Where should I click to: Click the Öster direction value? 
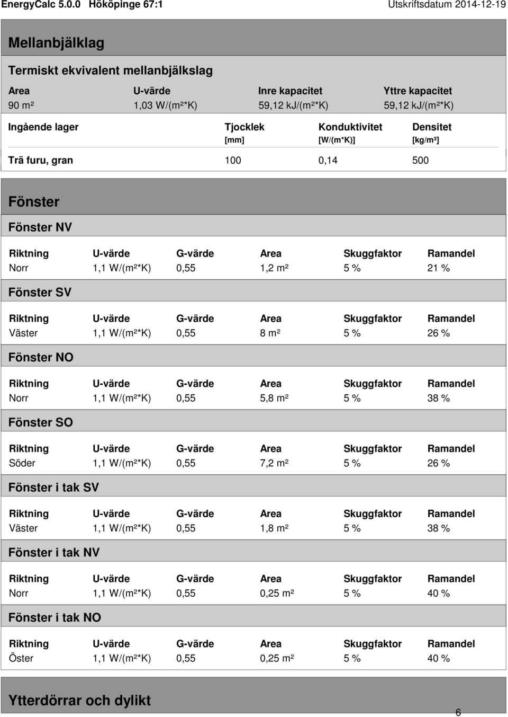21,658
